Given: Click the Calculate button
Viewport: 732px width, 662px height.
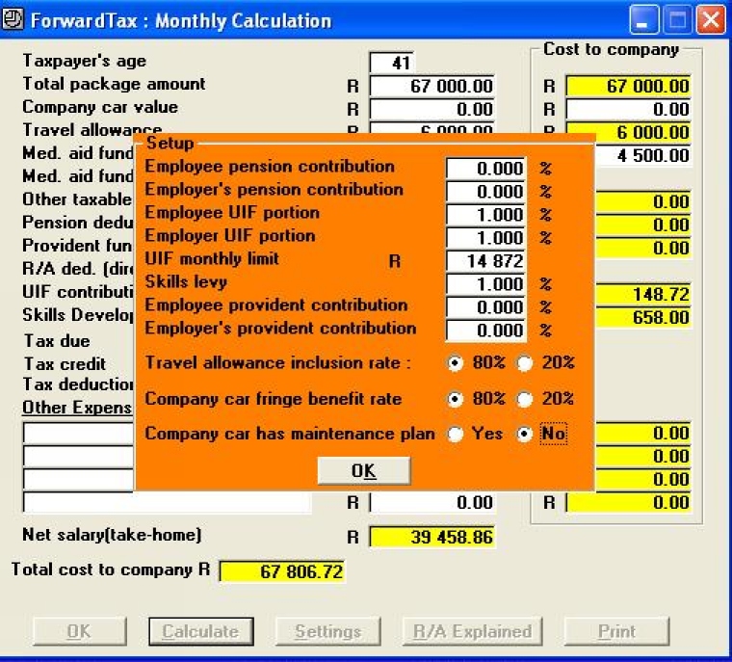Looking at the screenshot, I should [201, 631].
